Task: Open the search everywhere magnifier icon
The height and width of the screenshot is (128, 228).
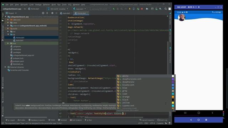Action: tap(166, 9)
